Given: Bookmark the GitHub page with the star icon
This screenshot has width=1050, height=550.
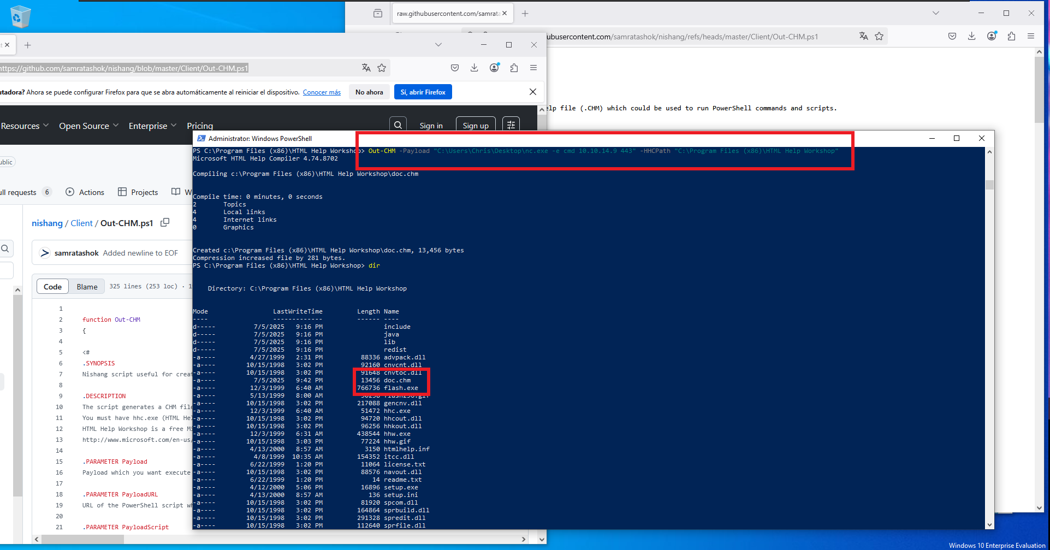Looking at the screenshot, I should pyautogui.click(x=382, y=68).
